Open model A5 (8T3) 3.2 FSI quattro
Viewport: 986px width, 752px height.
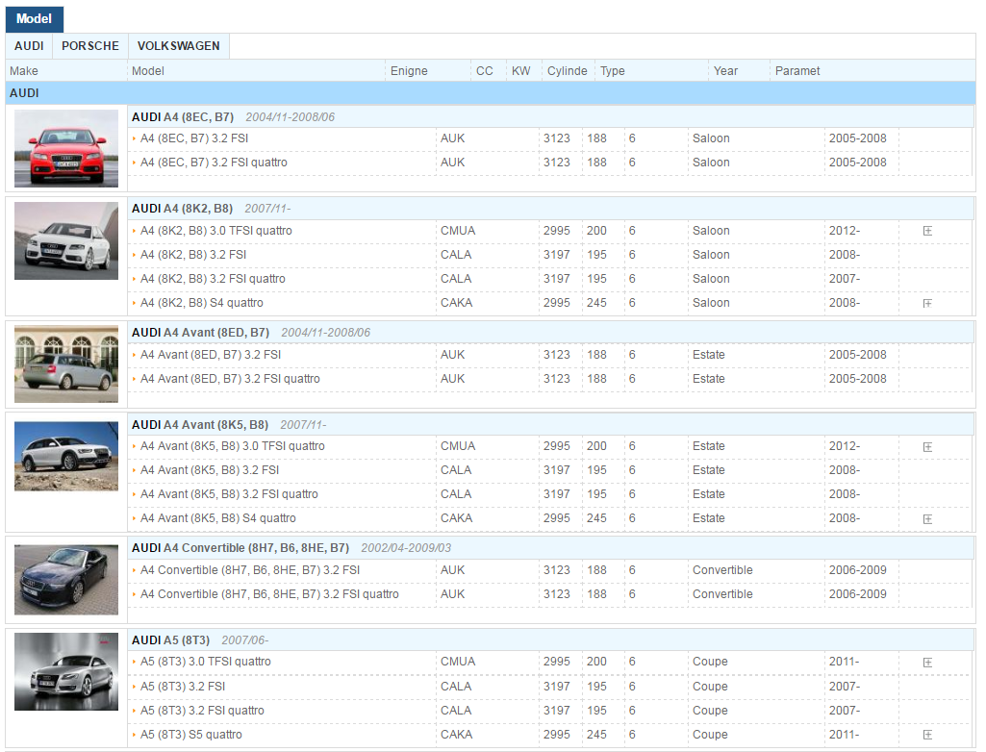[x=202, y=711]
